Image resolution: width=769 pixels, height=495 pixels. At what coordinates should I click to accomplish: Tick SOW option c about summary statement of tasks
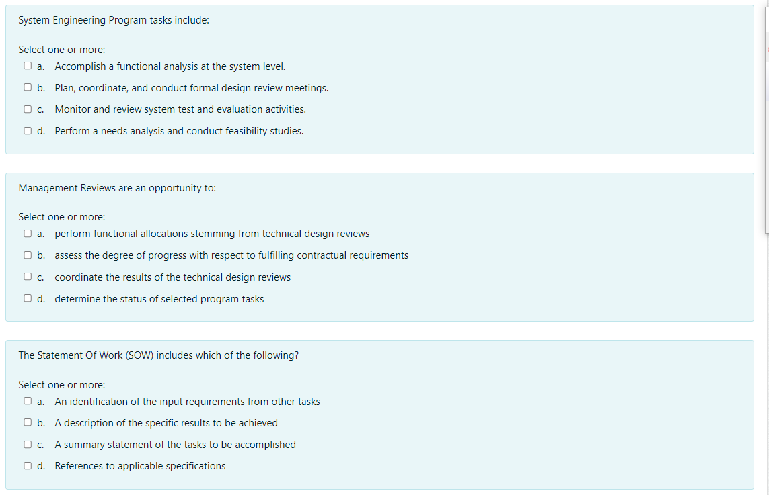pyautogui.click(x=27, y=443)
